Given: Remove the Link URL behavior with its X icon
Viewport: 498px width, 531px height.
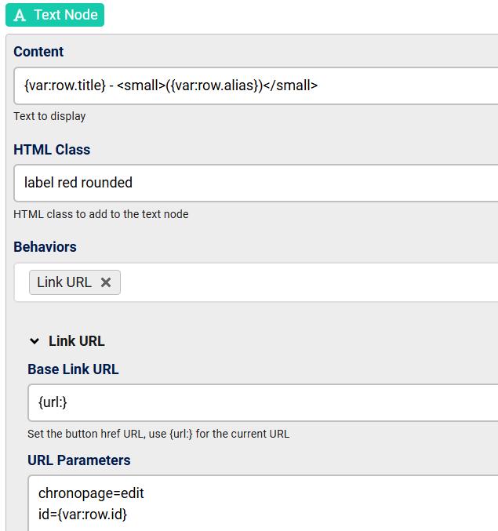Looking at the screenshot, I should coord(106,282).
